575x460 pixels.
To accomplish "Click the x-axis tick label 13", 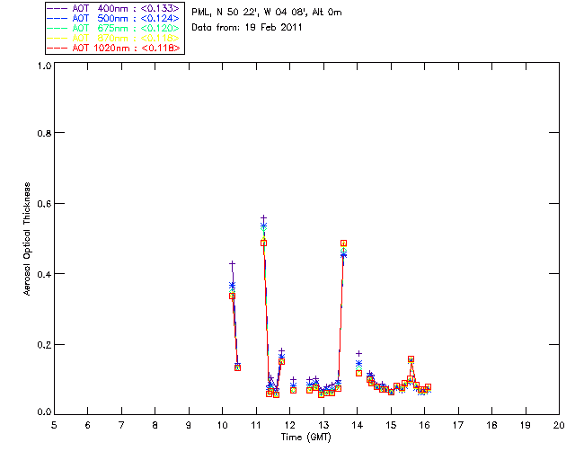I will 323,425.
